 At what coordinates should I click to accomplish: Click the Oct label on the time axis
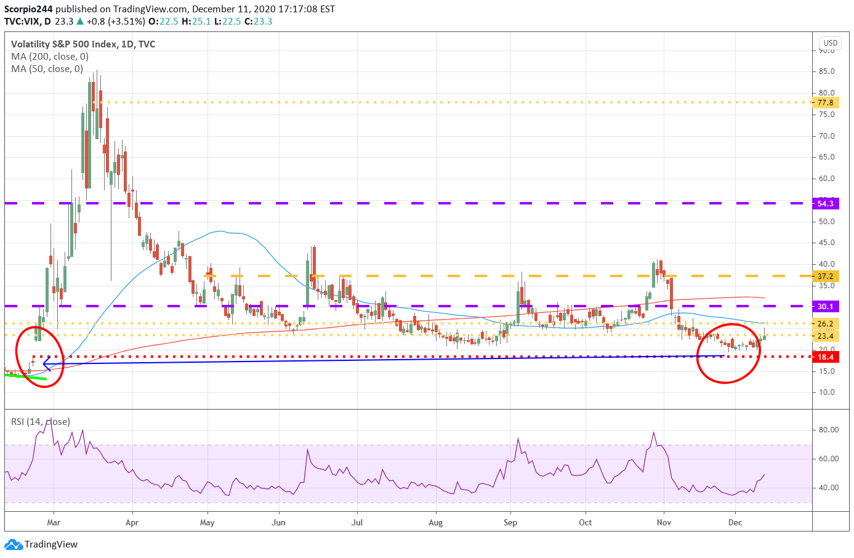click(x=586, y=522)
